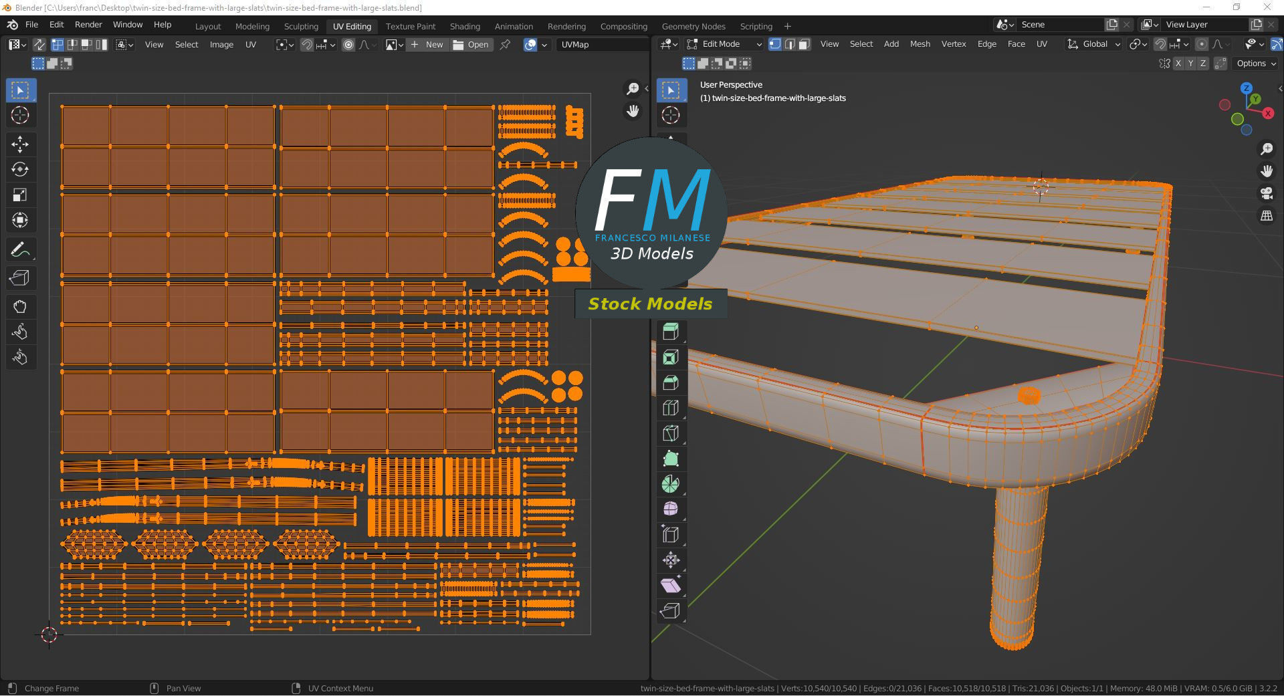1284x696 pixels.
Task: Choose the Rip Region tool in UV editor
Action: point(20,278)
